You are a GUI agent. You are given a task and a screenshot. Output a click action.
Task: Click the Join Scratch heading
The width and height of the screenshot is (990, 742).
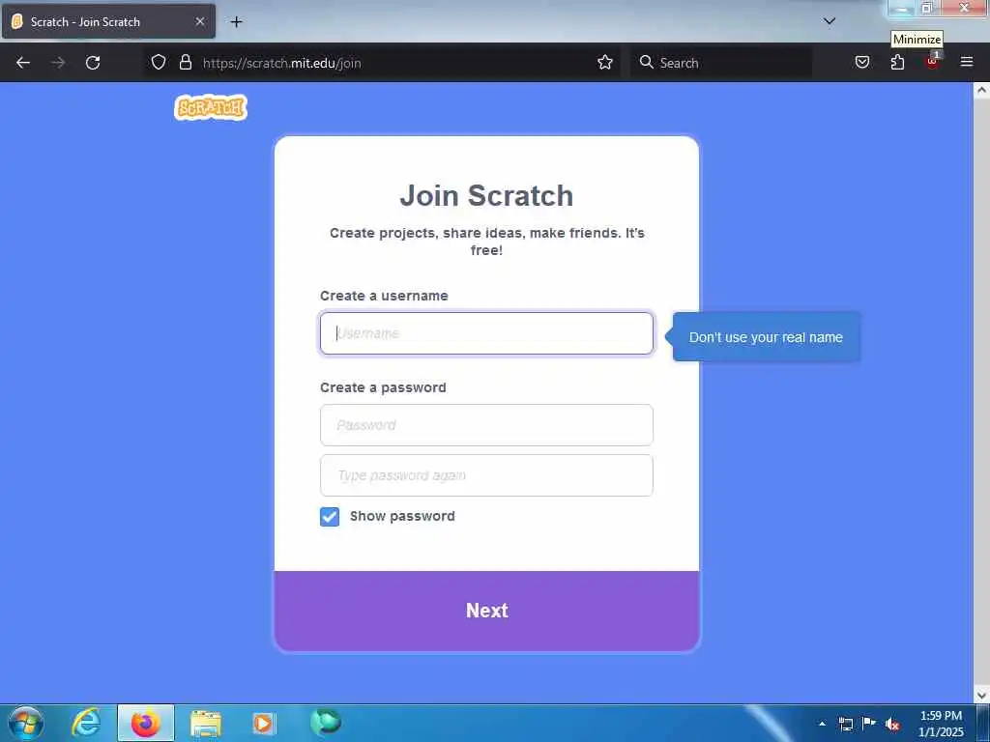487,195
